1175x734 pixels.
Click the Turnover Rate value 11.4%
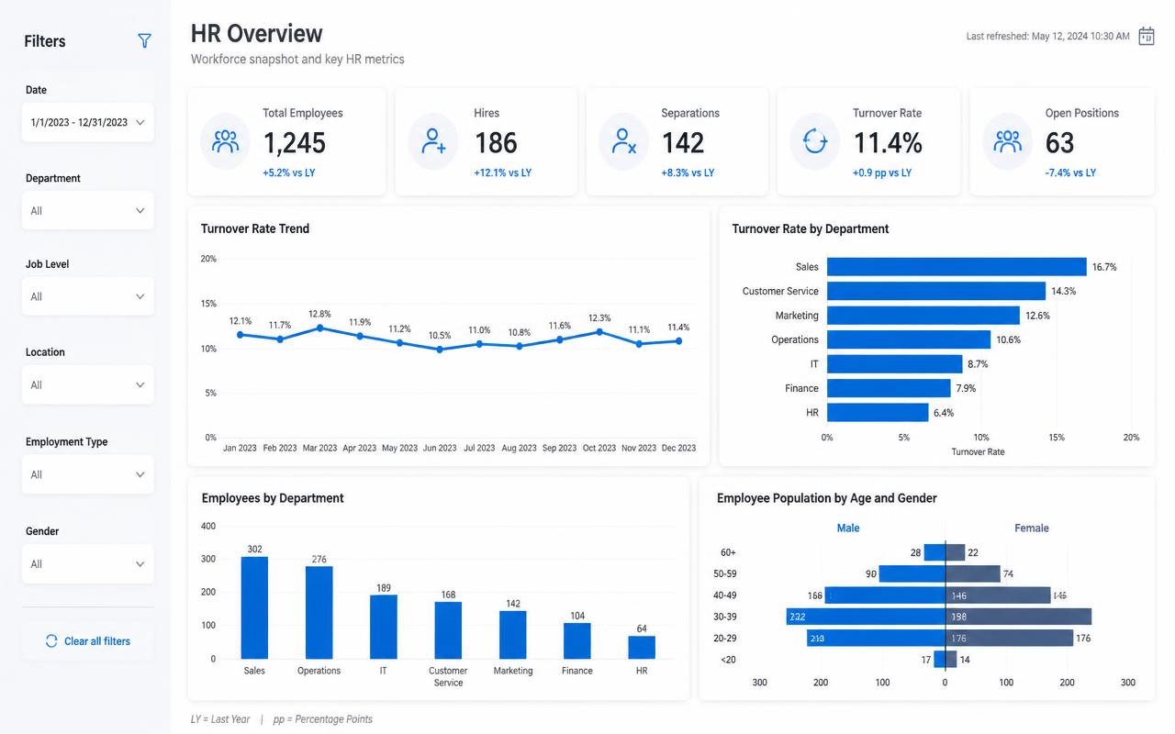tap(888, 142)
